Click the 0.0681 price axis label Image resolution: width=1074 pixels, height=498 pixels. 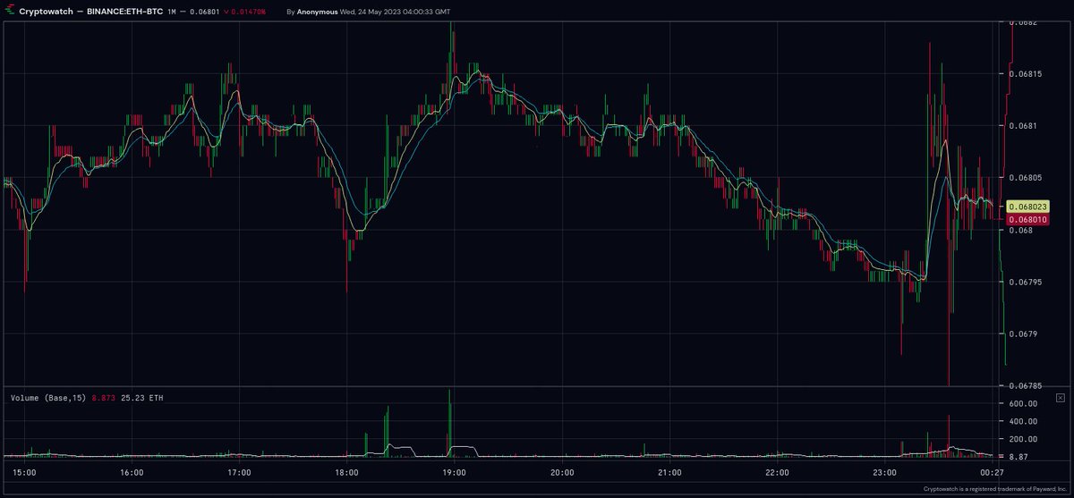[1025, 126]
